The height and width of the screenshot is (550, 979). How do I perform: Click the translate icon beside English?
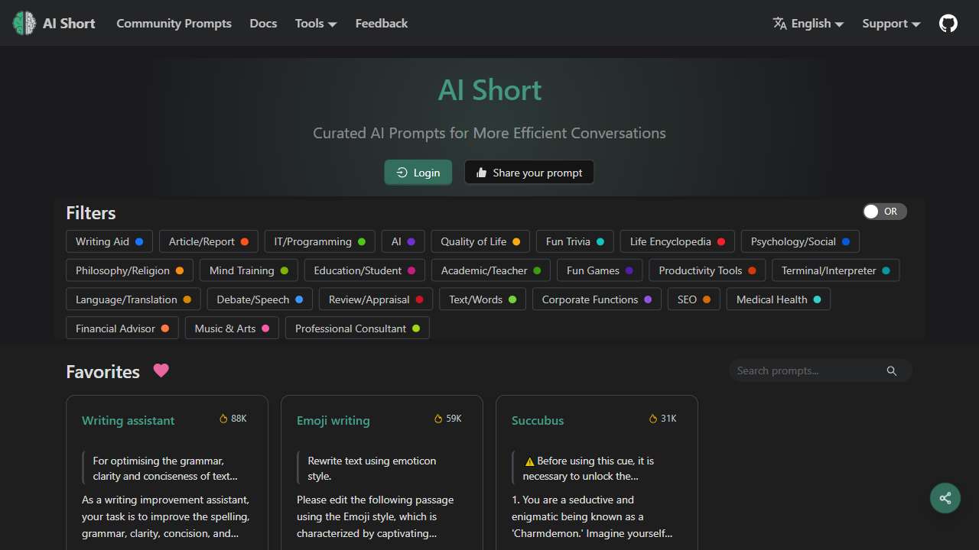[x=779, y=23]
